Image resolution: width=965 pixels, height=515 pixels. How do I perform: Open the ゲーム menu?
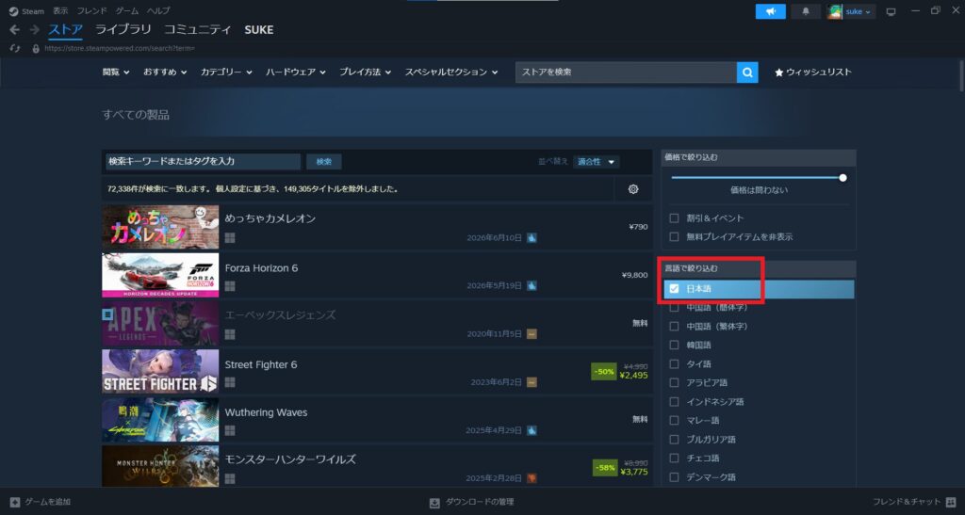click(127, 11)
